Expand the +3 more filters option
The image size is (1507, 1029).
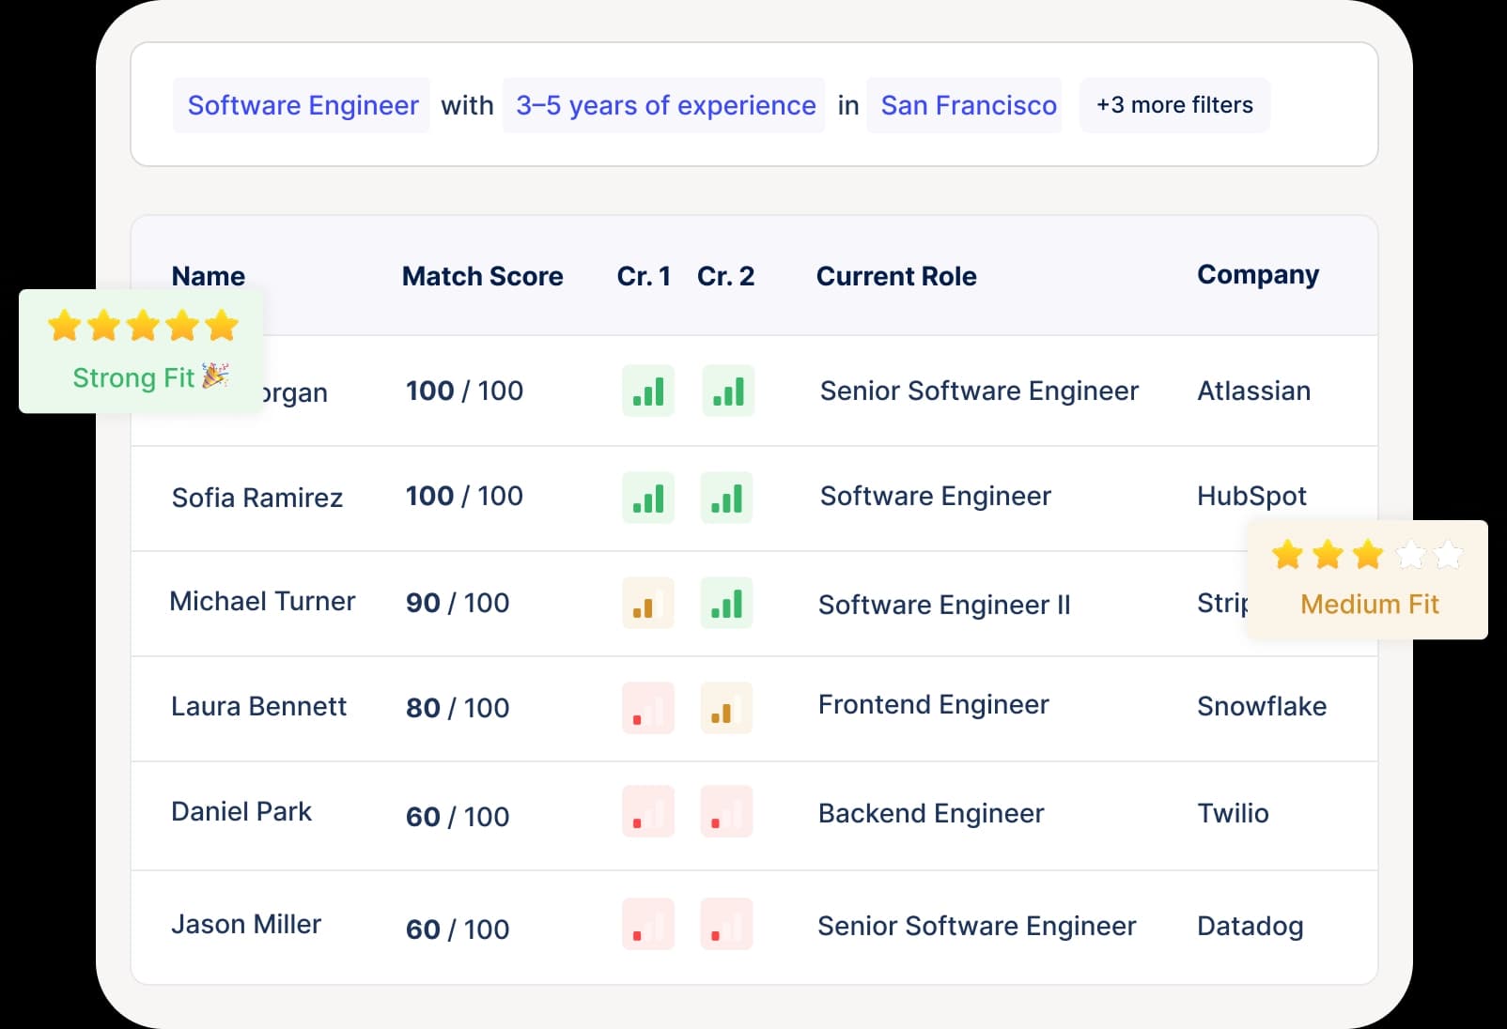[x=1174, y=105]
